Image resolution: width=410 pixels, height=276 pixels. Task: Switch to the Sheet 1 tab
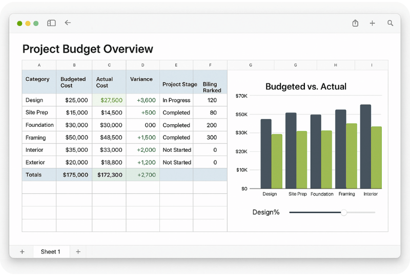point(50,252)
